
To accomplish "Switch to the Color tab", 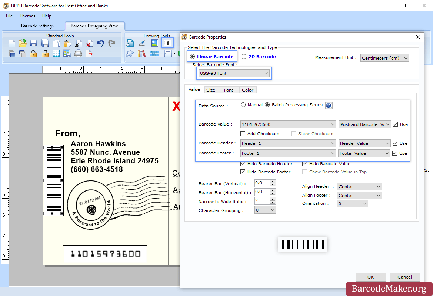I will (247, 90).
